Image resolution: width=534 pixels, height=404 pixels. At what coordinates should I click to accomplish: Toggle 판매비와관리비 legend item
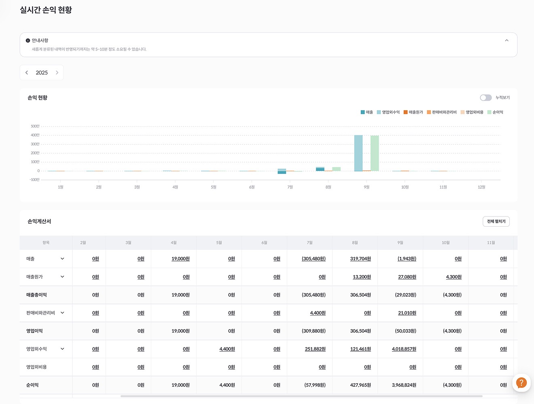(x=442, y=112)
